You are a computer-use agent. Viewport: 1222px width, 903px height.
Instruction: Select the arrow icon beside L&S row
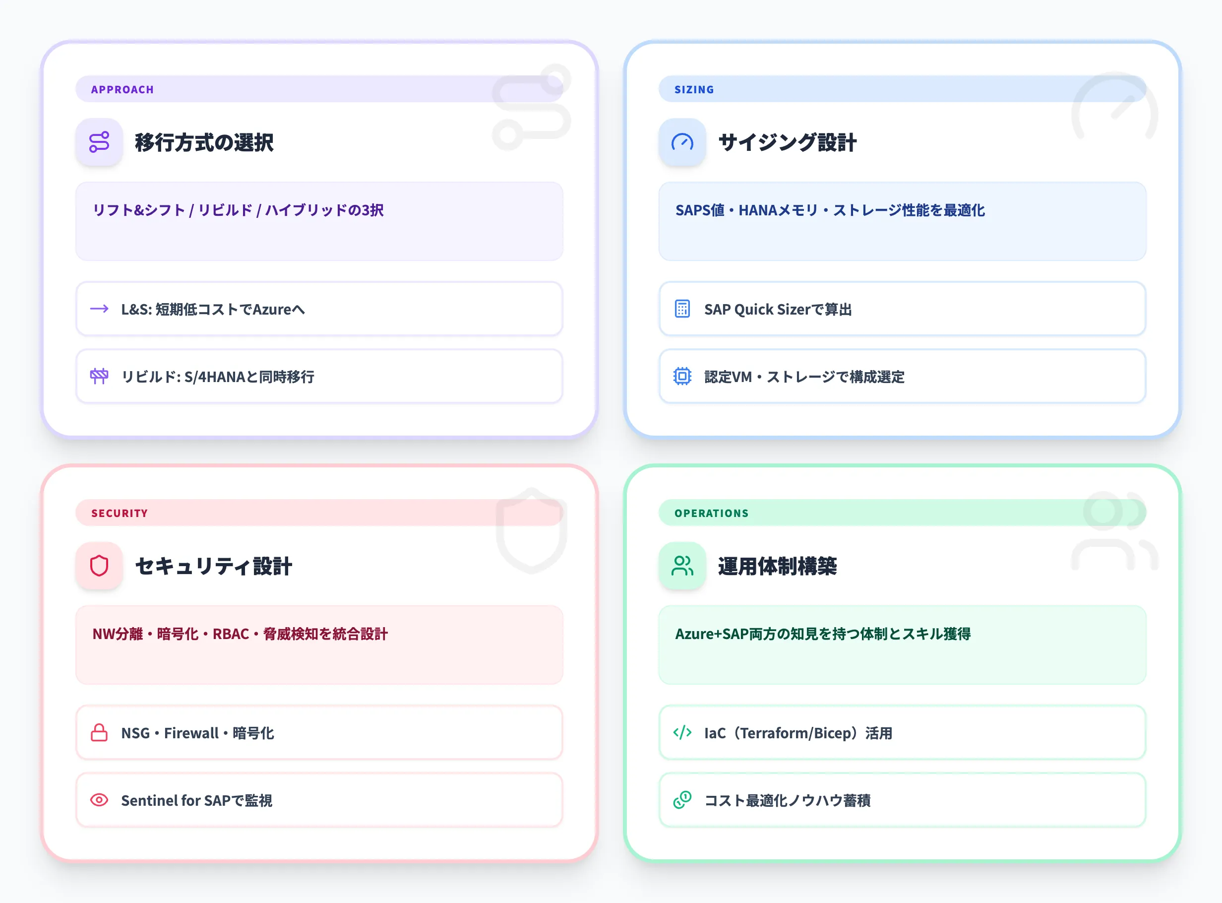pyautogui.click(x=99, y=310)
